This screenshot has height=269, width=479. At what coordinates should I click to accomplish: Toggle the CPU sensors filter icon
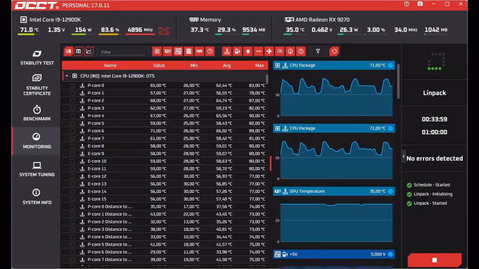pyautogui.click(x=157, y=51)
